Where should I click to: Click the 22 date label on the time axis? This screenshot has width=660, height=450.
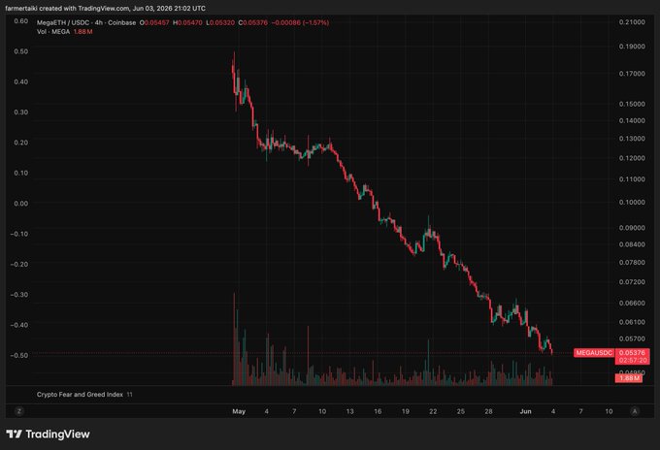click(x=433, y=411)
